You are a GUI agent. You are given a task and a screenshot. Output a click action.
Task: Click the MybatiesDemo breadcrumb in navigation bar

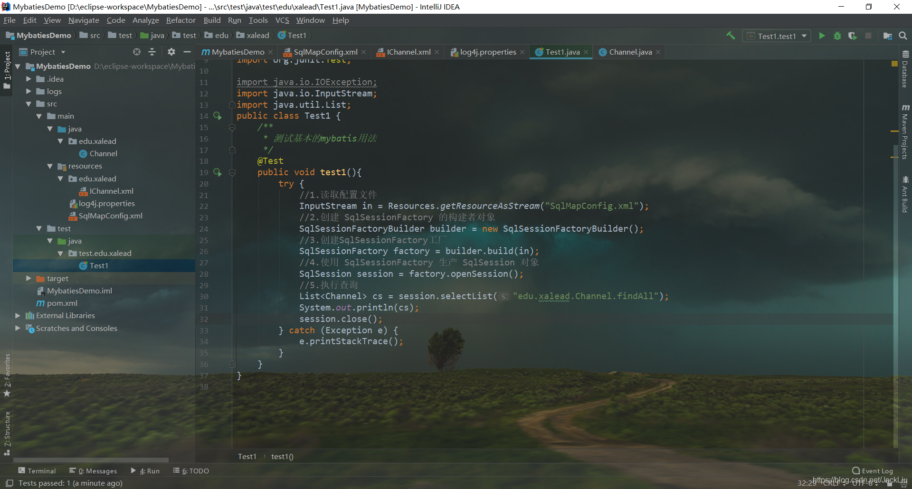(x=39, y=36)
